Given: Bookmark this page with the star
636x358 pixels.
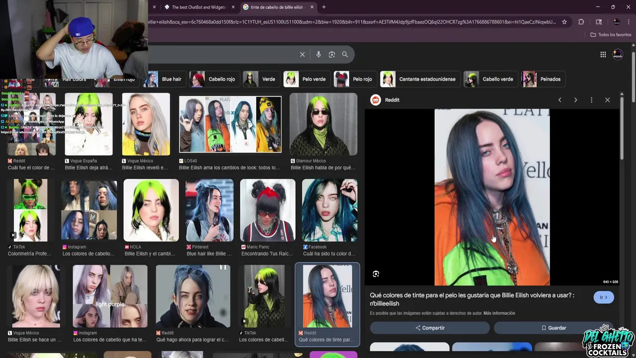Looking at the screenshot, I should 564,22.
